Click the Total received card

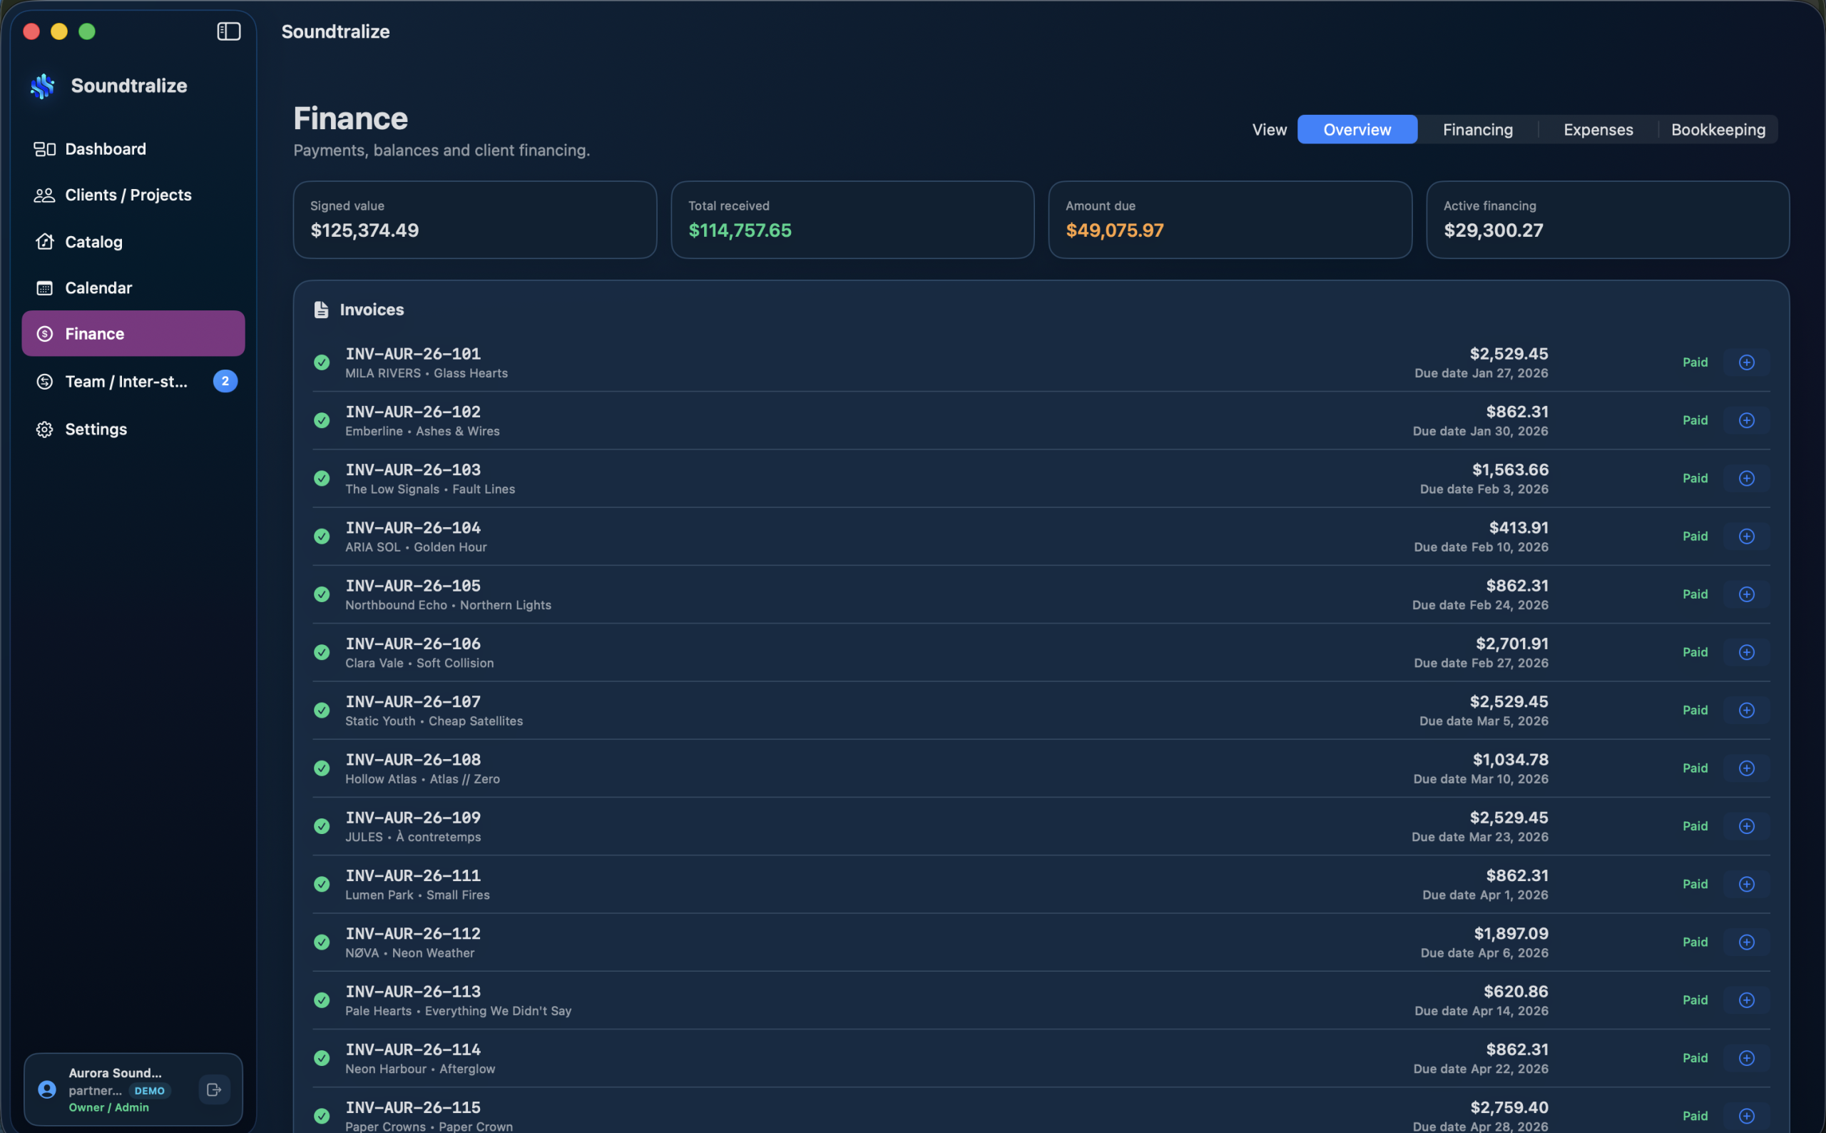click(852, 220)
